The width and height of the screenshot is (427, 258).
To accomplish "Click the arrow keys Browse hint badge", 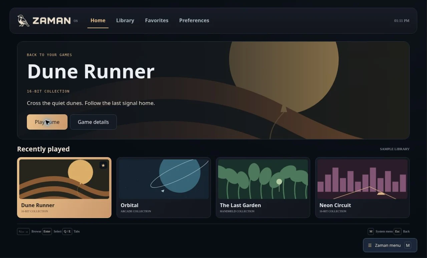I will 23,231.
